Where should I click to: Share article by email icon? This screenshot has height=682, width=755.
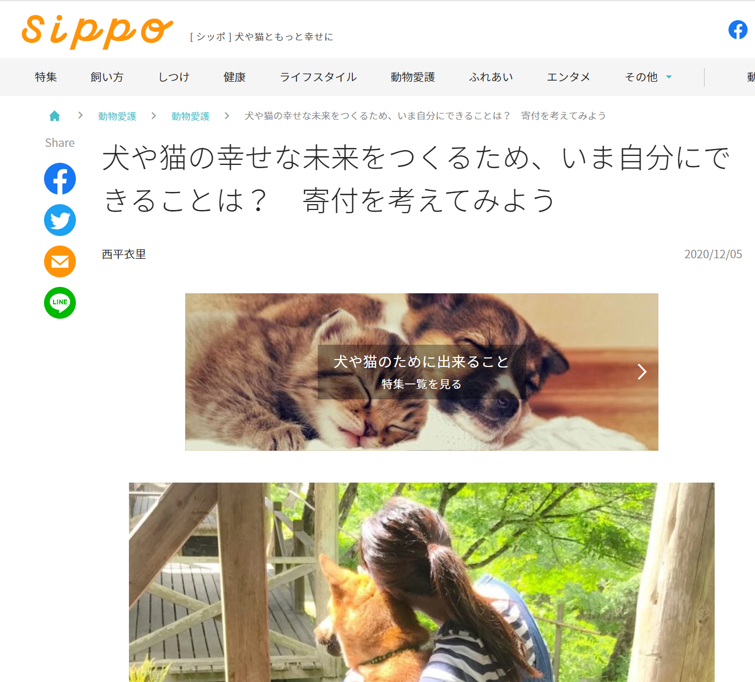[60, 261]
